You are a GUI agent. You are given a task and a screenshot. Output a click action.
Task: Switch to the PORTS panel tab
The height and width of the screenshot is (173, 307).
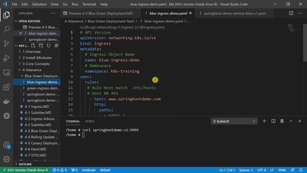90,122
